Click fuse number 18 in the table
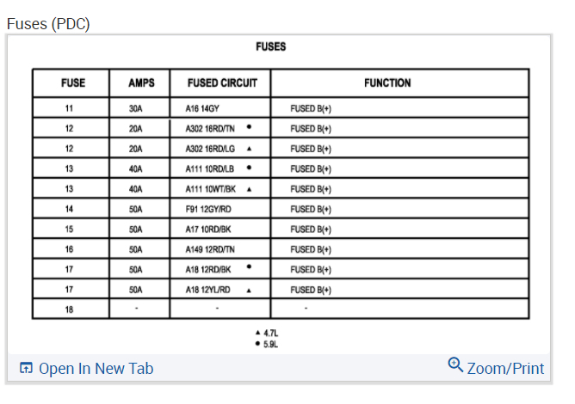Screen dimensions: 575x404 69,309
